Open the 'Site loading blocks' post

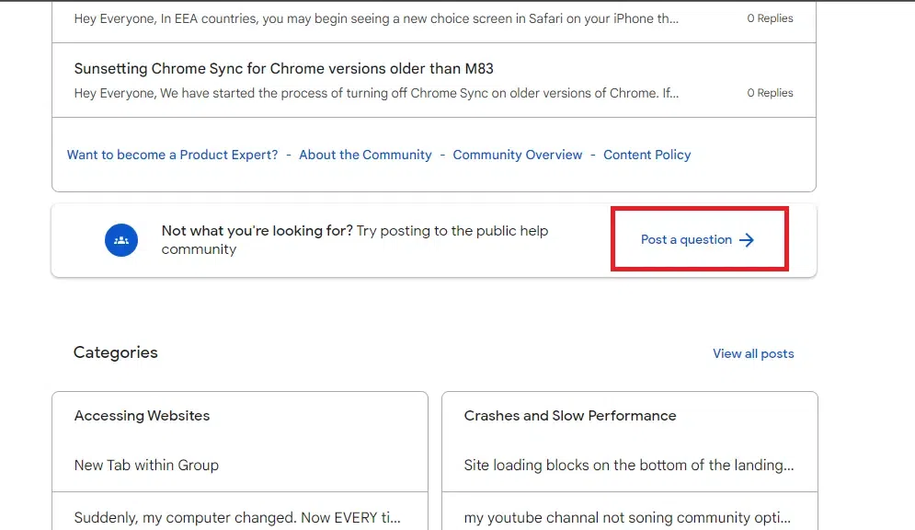tap(628, 466)
